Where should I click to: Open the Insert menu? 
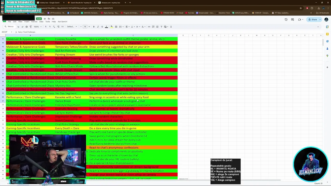[x=27, y=22]
